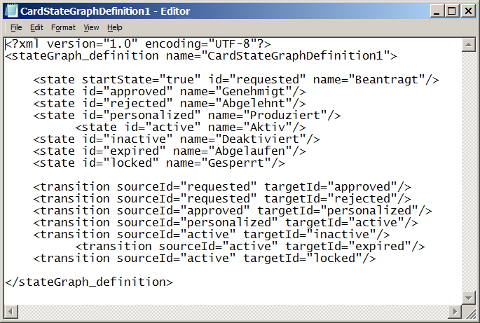Click the closing stateGraph_definition tag

pos(88,282)
